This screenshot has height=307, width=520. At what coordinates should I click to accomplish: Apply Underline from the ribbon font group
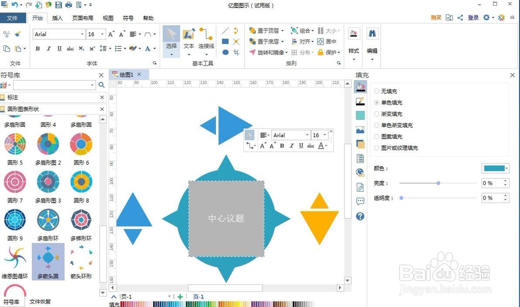click(x=59, y=49)
